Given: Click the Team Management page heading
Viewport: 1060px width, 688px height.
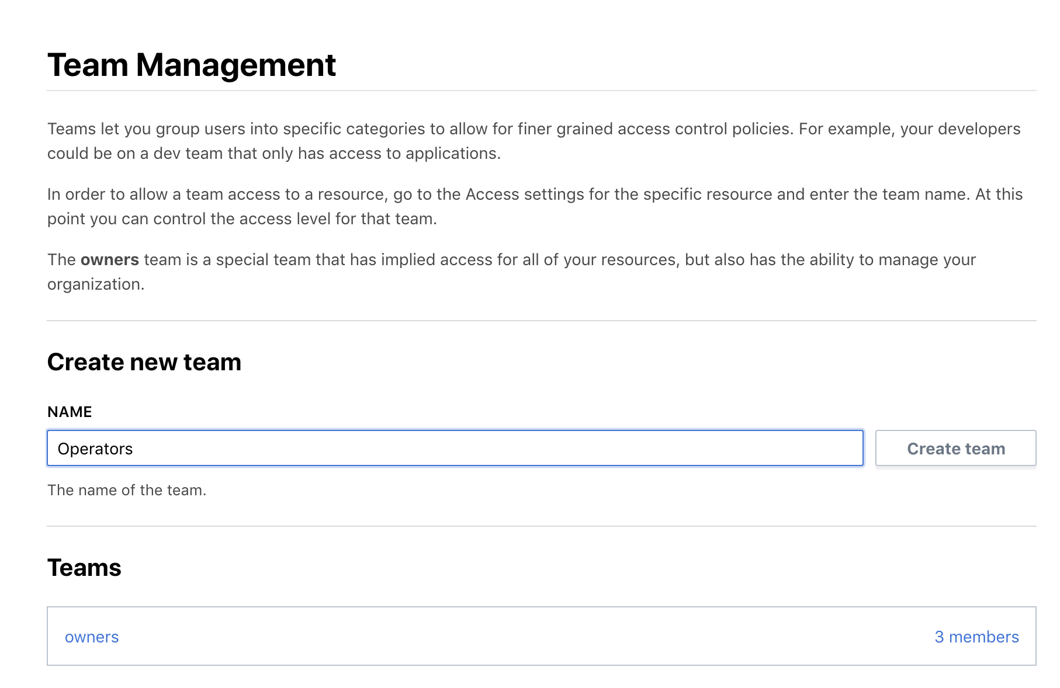Looking at the screenshot, I should [x=192, y=65].
